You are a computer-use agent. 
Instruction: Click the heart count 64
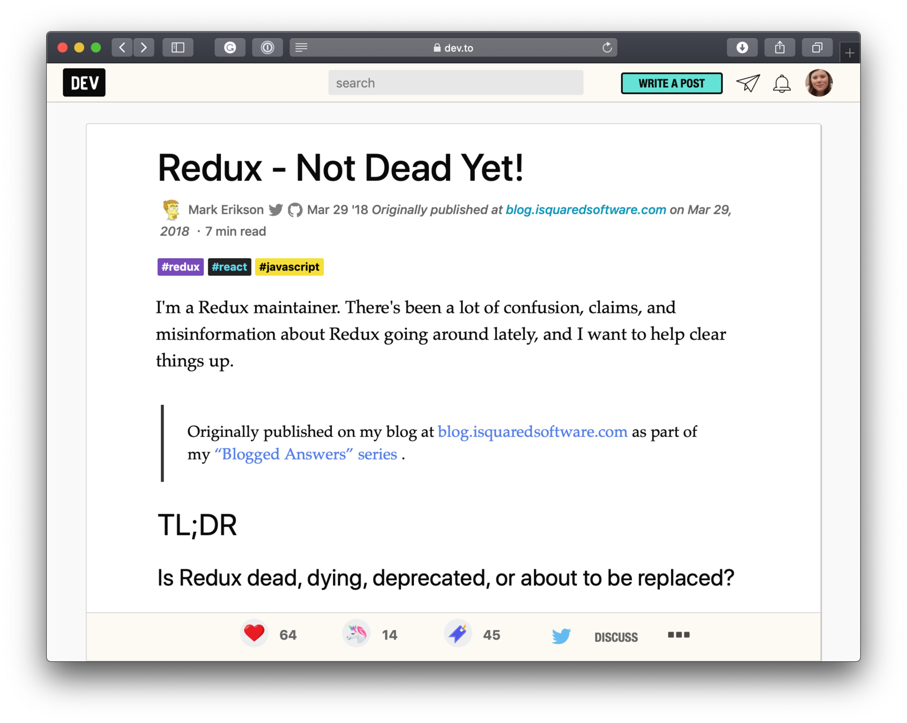pos(288,635)
